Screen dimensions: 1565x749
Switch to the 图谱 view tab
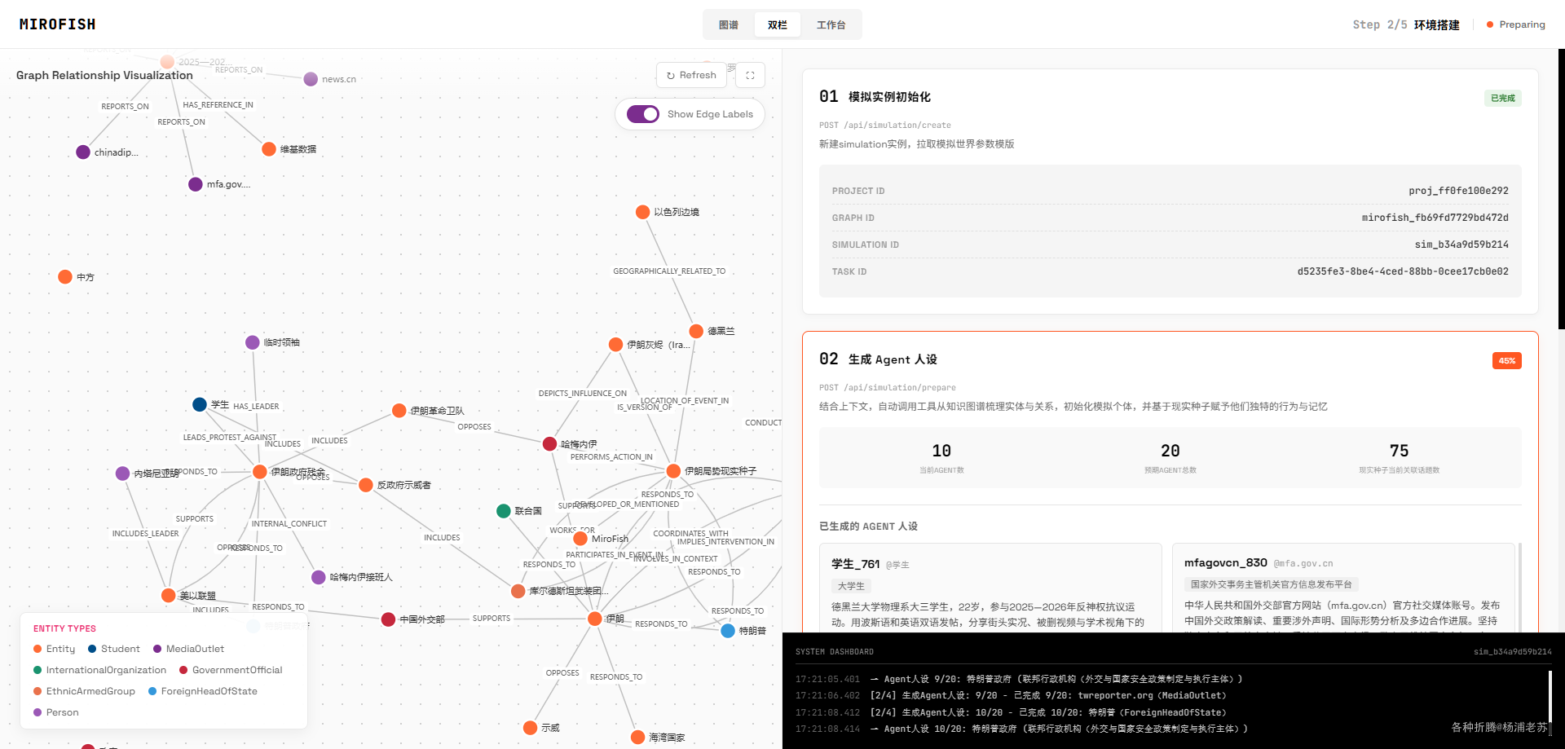(729, 24)
